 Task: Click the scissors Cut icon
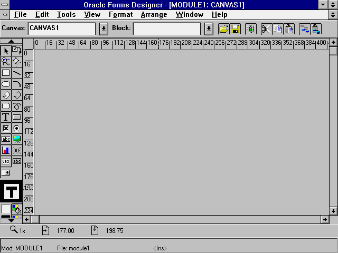pos(266,28)
